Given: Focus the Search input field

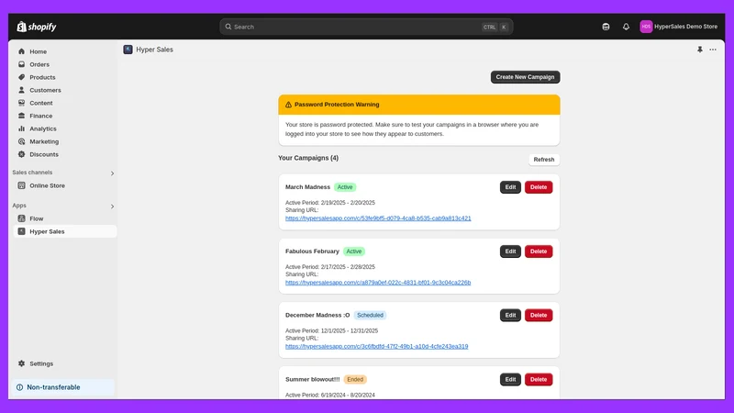Looking at the screenshot, I should [366, 27].
